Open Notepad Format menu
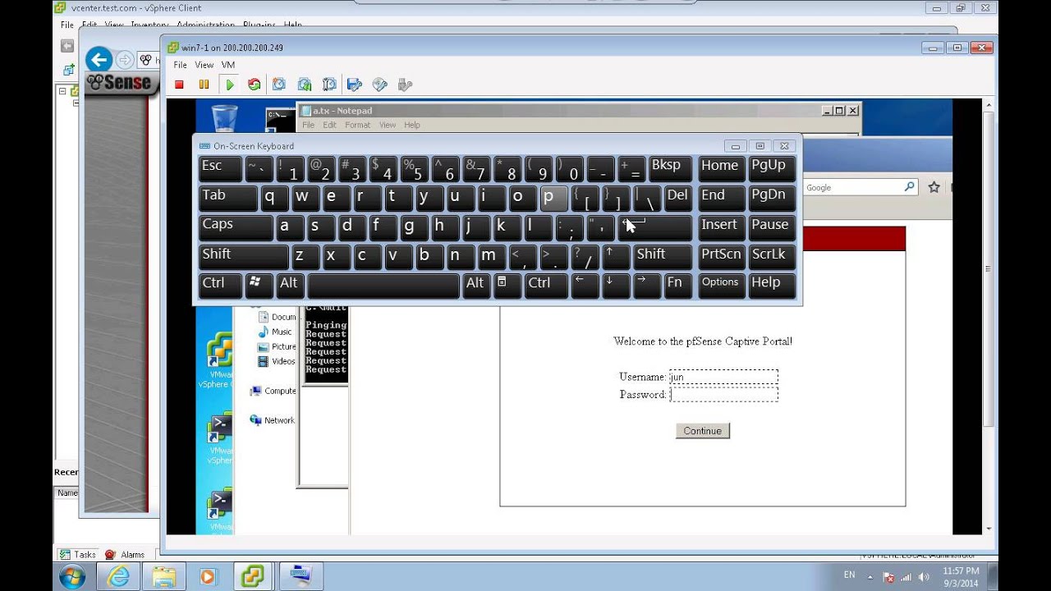The width and height of the screenshot is (1051, 591). [357, 125]
